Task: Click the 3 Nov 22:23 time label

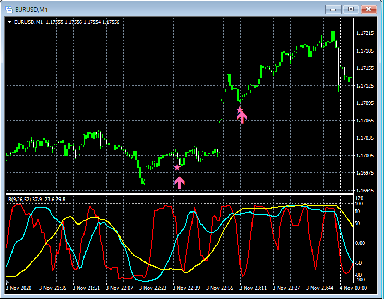Action: pos(153,288)
